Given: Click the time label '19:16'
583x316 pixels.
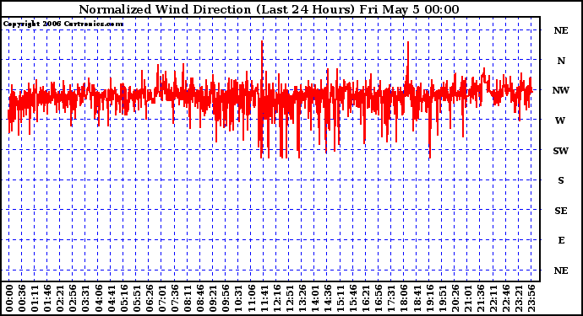Looking at the screenshot, I should [x=428, y=298].
